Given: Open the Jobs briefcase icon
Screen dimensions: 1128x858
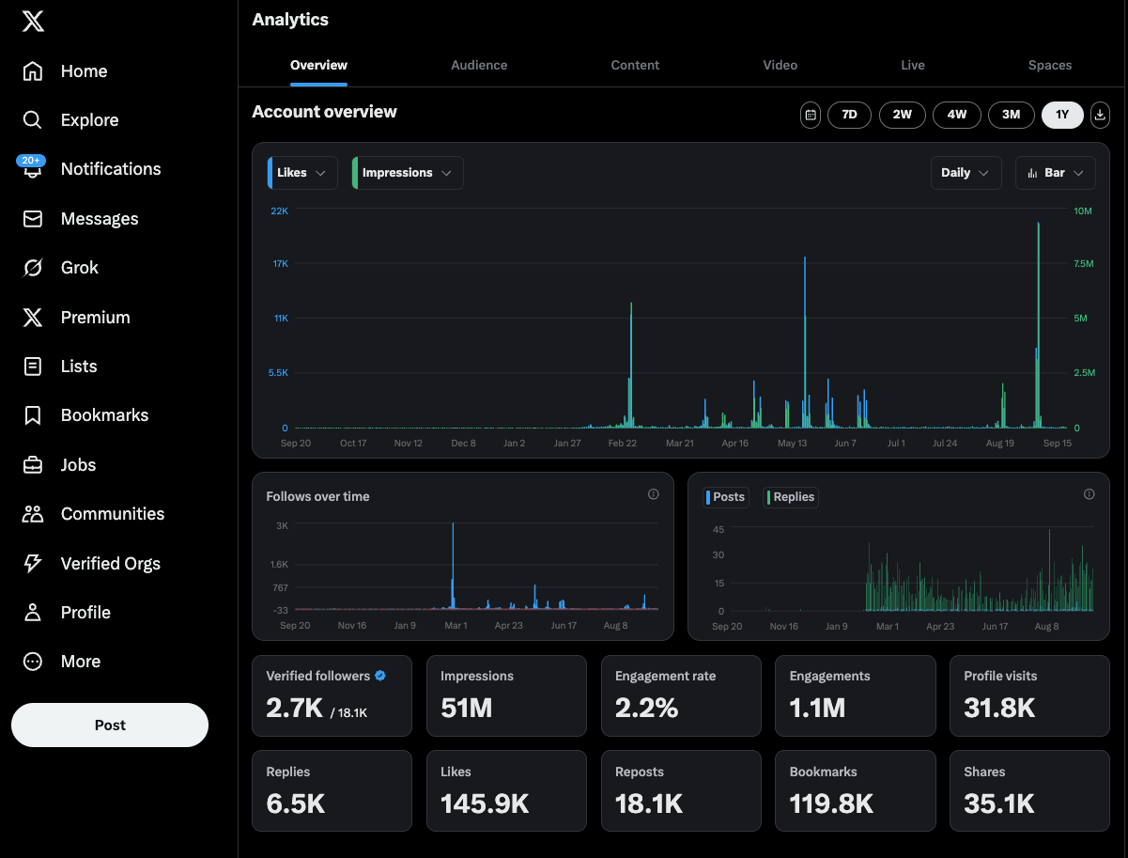Looking at the screenshot, I should [33, 465].
